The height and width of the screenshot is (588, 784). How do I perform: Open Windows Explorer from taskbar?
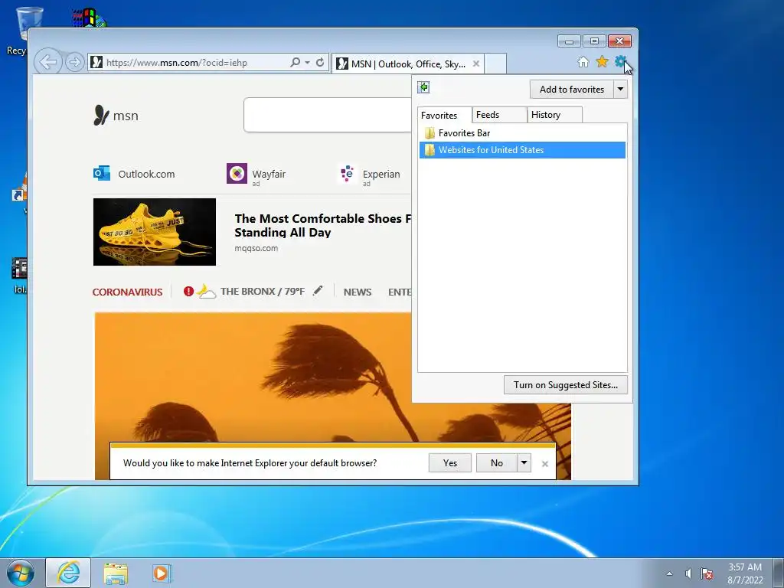pos(116,573)
